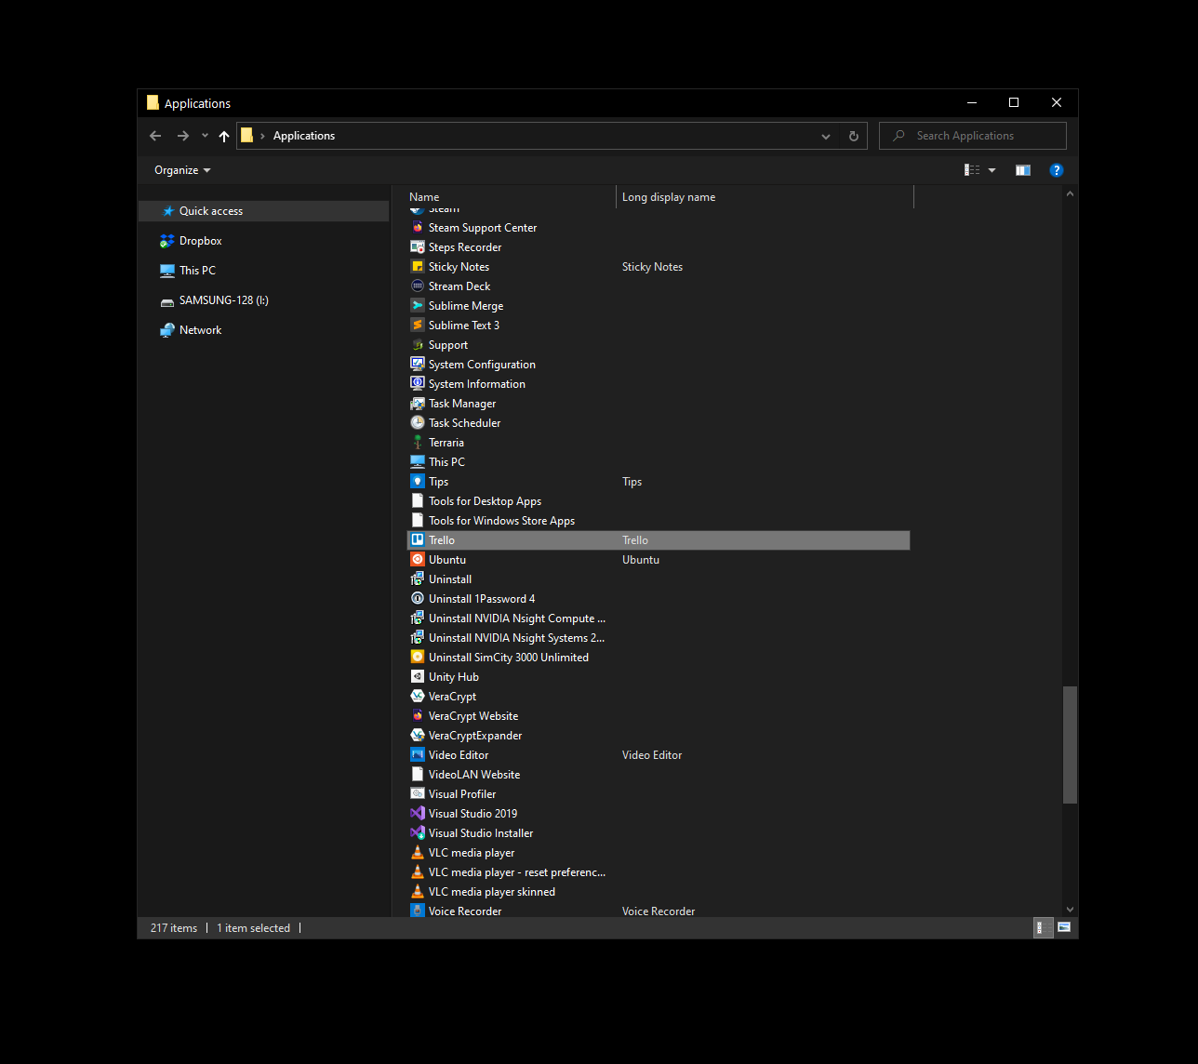Click the Trello icon
Image resolution: width=1198 pixels, height=1064 pixels.
(418, 540)
